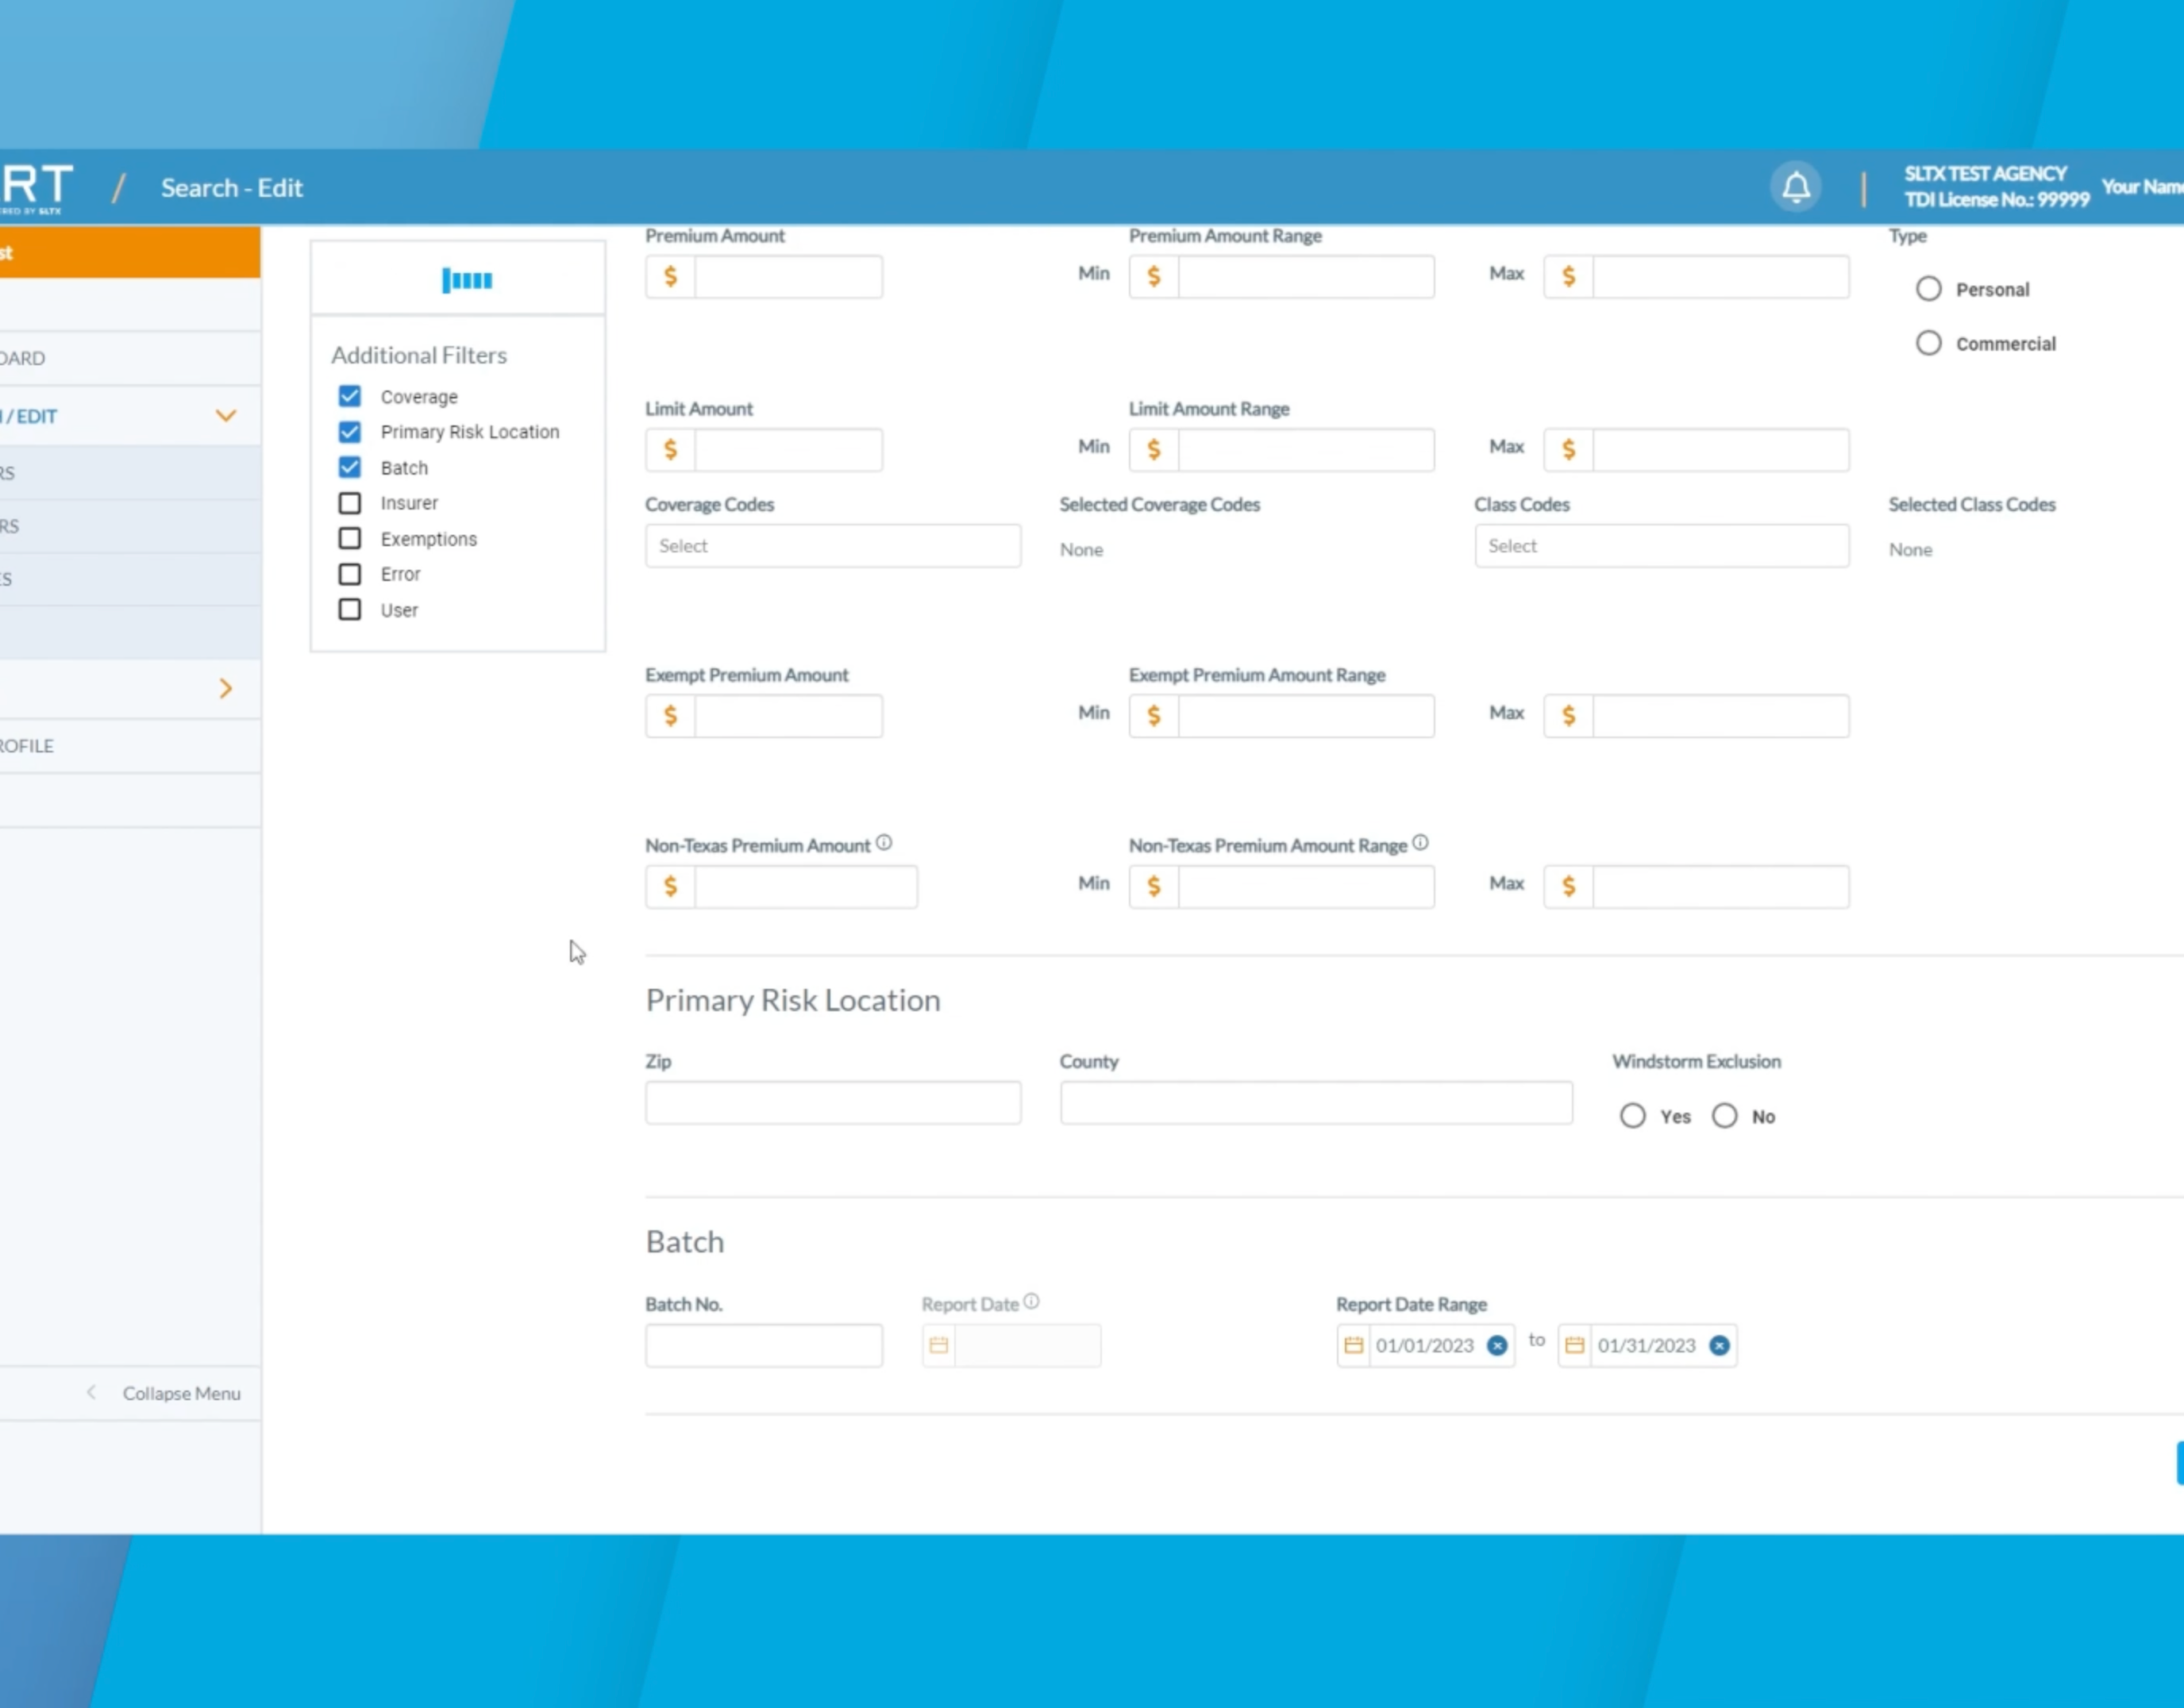Click the Exempt Premium Amount Range Min field
Viewport: 2184px width, 1708px height.
[1306, 716]
